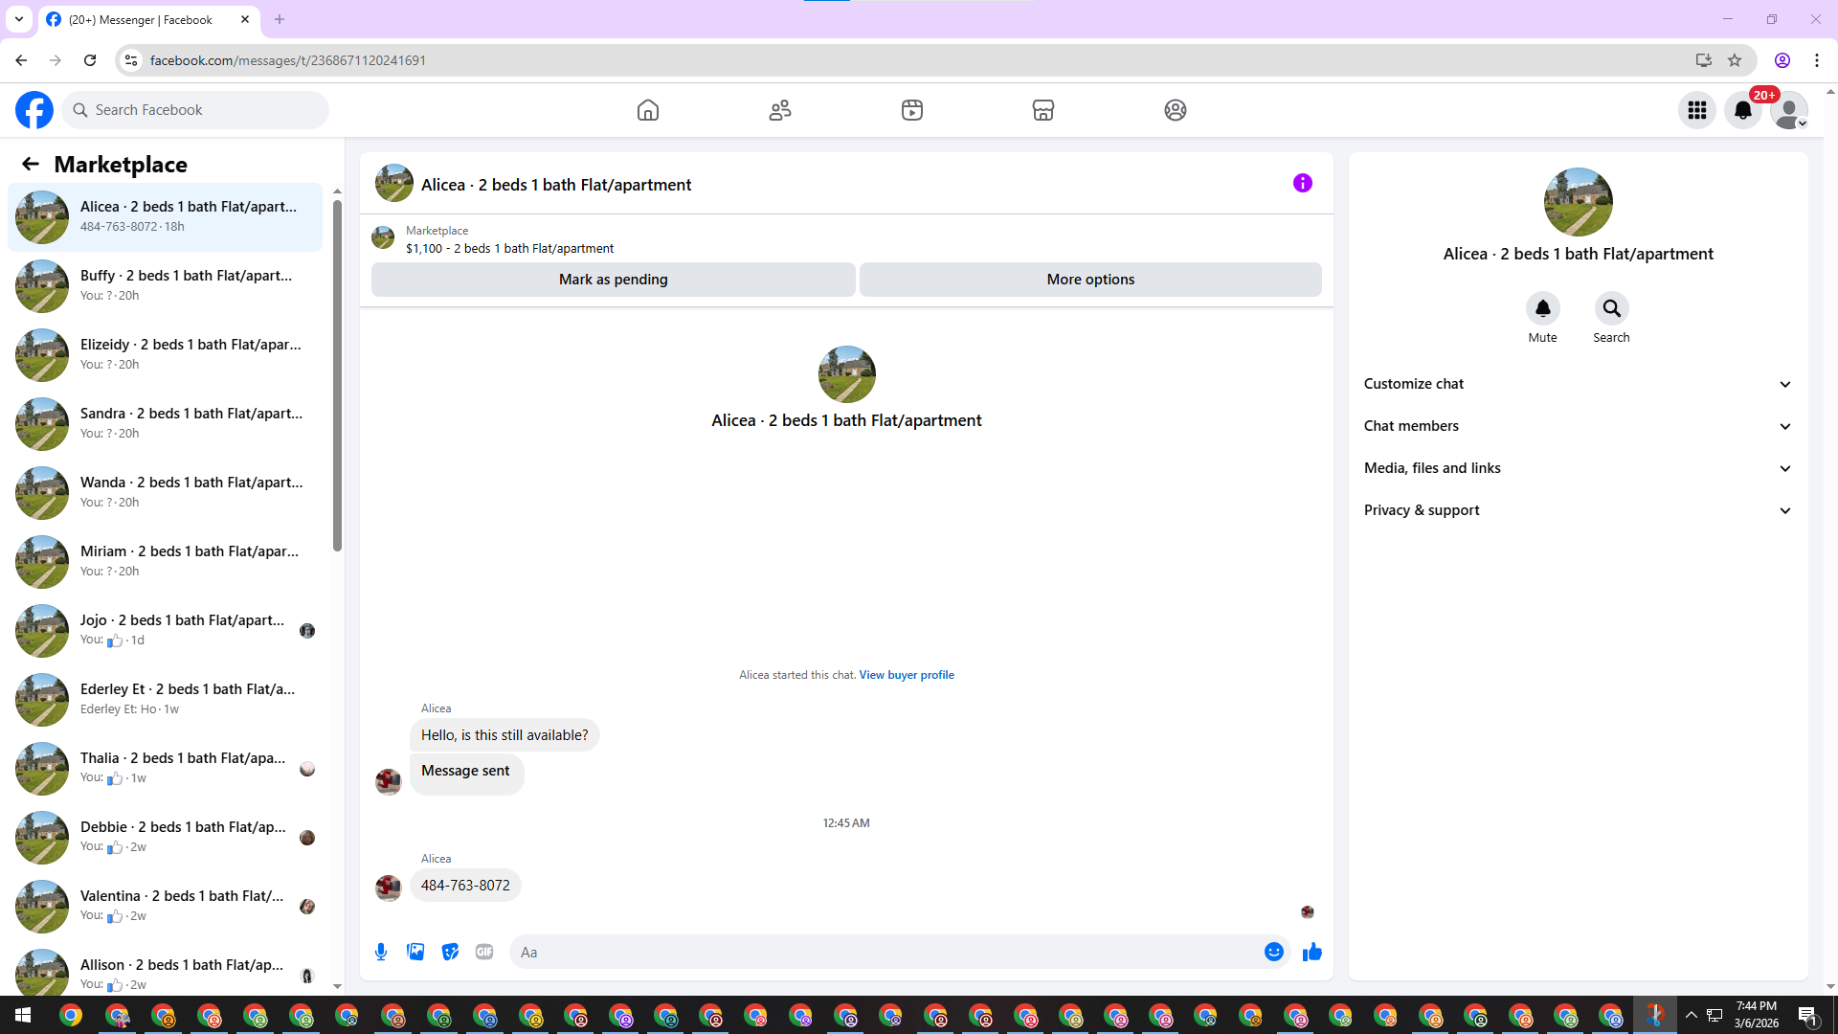
Task: Click the Mark as pending button
Action: click(613, 280)
